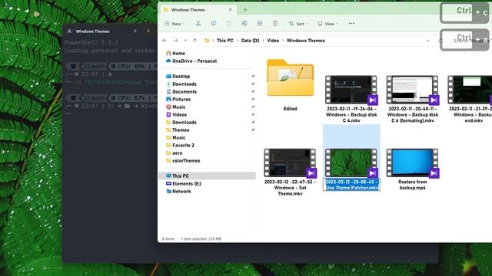Open Desktop in Quick access
Image resolution: width=492 pixels, height=276 pixels.
[178, 77]
